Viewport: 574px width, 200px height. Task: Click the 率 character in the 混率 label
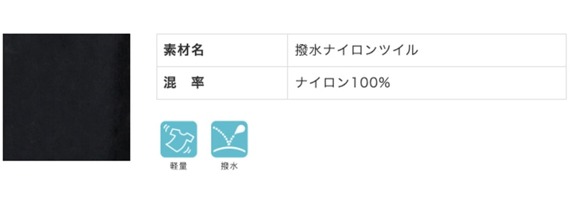(197, 83)
